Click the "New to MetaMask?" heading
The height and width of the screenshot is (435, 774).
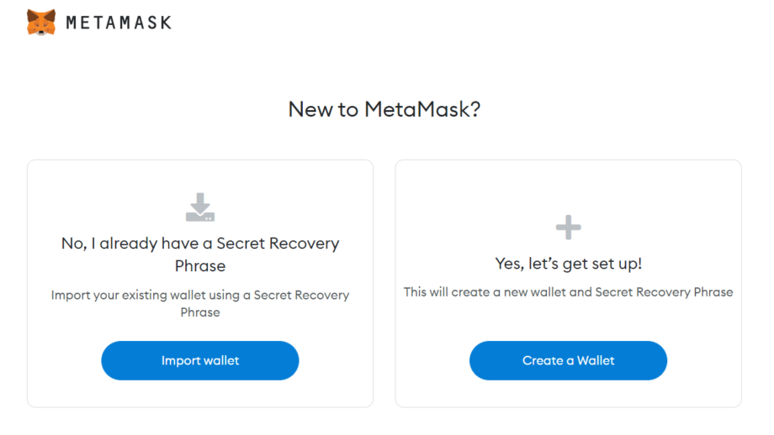(x=384, y=109)
